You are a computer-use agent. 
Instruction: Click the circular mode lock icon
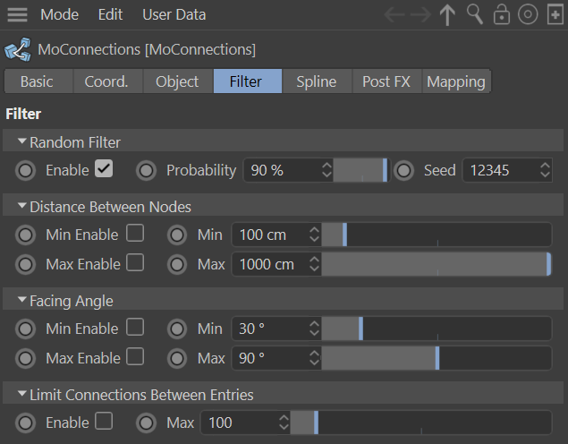(x=528, y=15)
